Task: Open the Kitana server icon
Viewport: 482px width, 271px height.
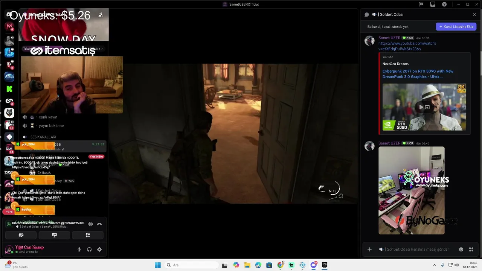Action: pos(9,76)
